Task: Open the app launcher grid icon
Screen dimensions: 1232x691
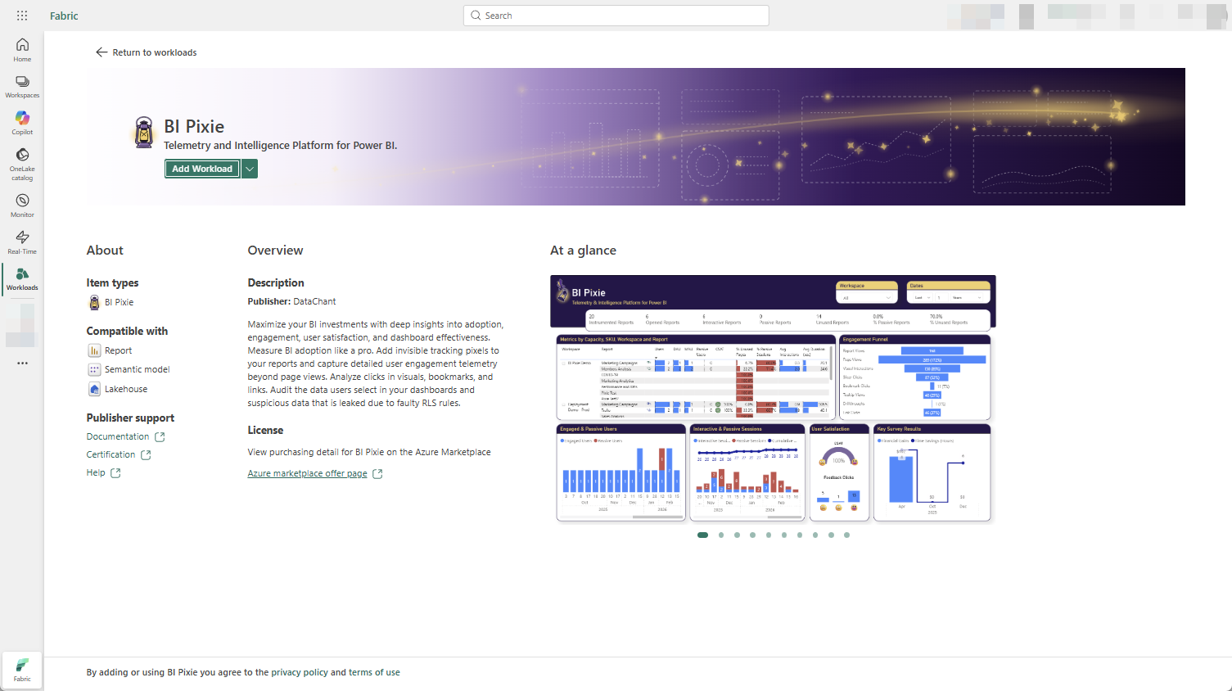Action: pyautogui.click(x=22, y=16)
